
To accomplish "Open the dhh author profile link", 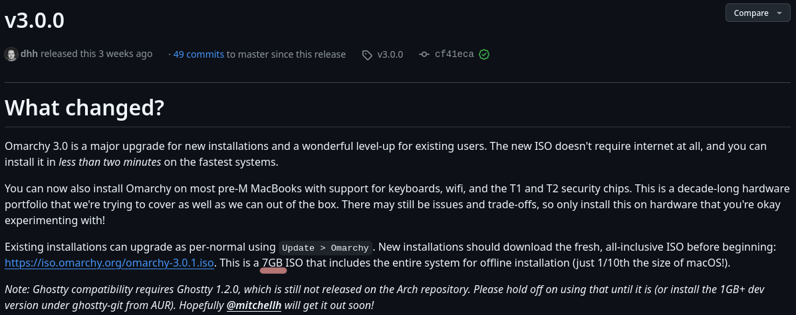I will (x=29, y=54).
